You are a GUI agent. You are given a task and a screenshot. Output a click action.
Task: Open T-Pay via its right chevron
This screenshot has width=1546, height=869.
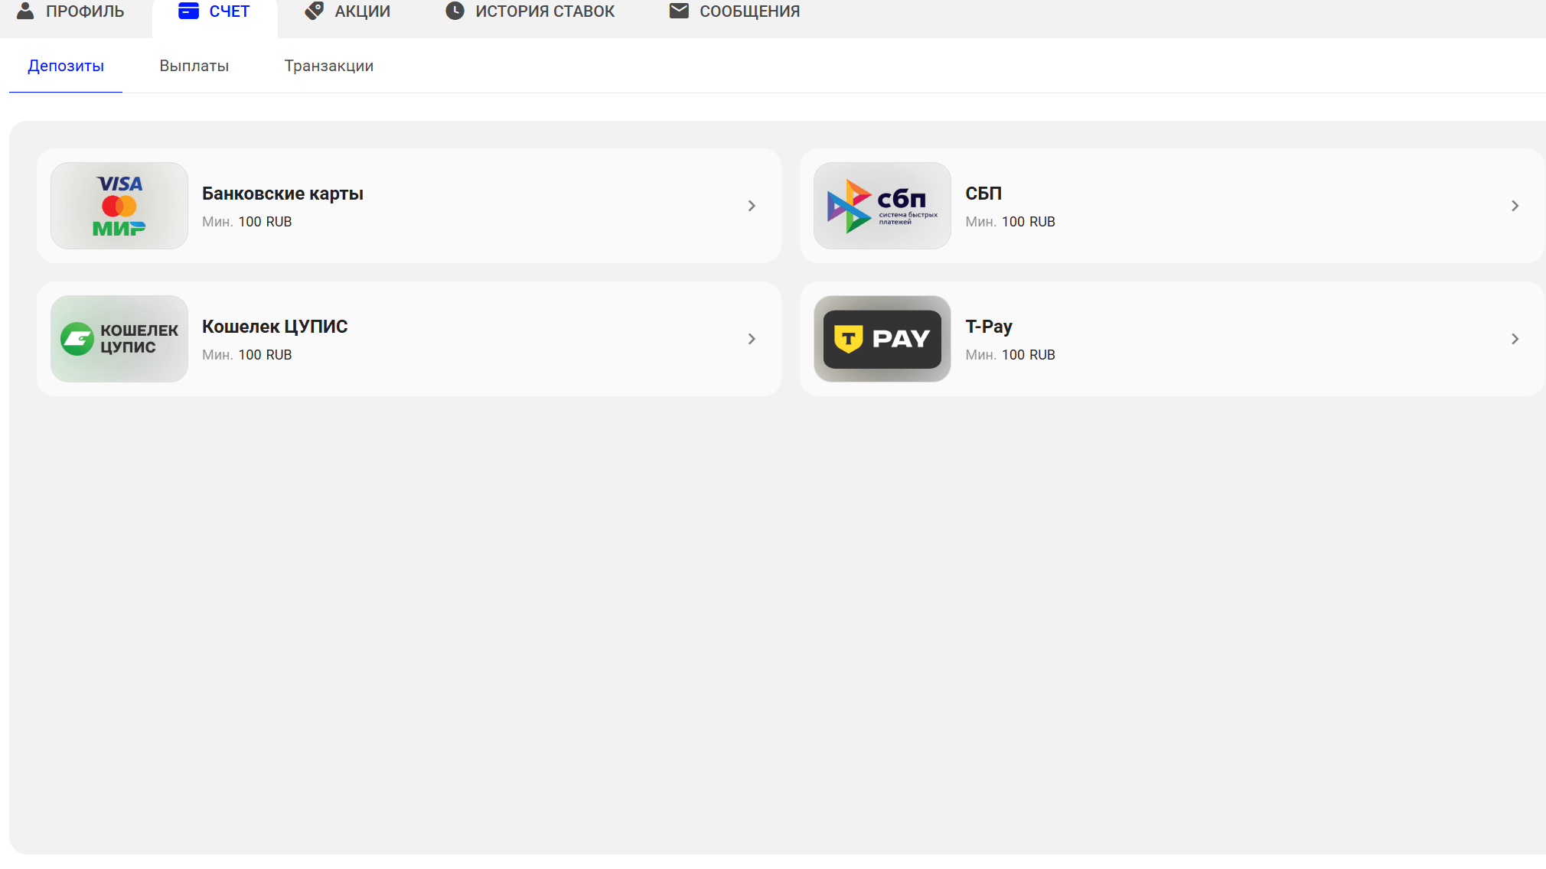point(1515,339)
